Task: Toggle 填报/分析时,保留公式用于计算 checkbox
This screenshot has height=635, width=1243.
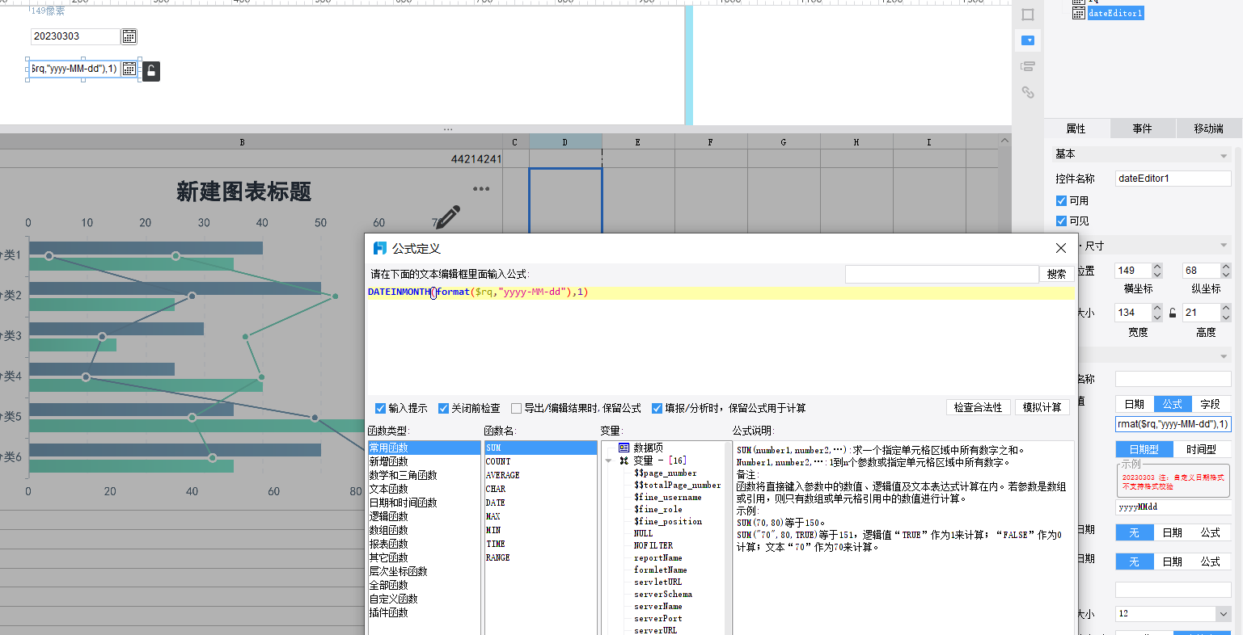Action: [657, 409]
